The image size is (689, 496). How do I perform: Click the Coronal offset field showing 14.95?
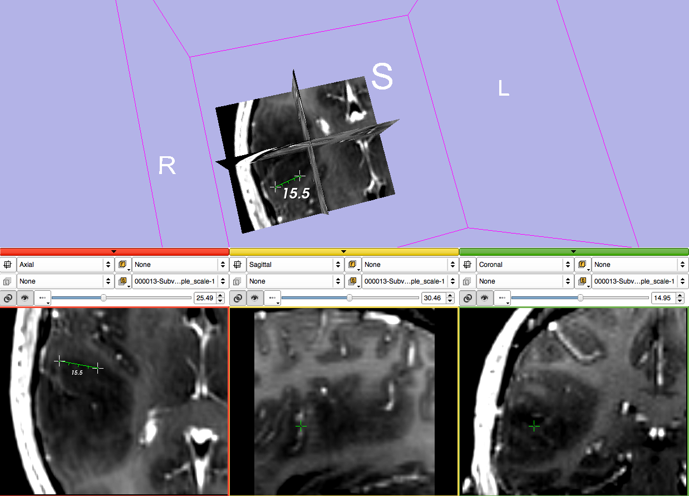662,298
